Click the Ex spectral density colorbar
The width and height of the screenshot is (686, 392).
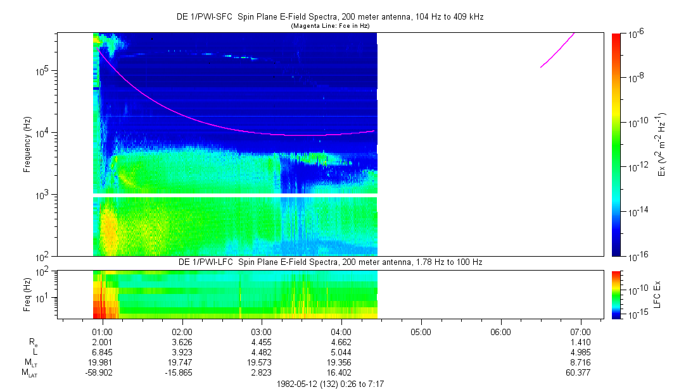616,144
